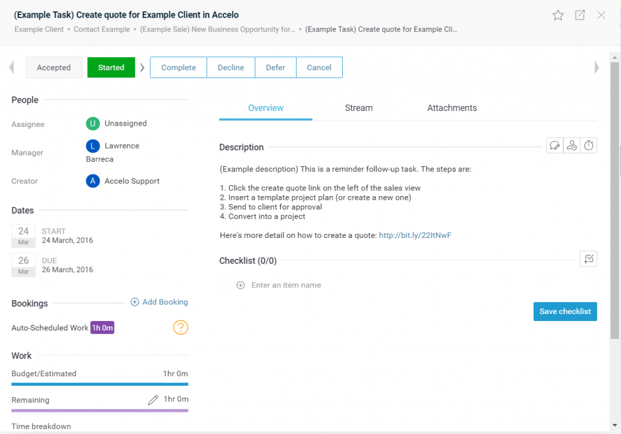Open task in new window icon
621x434 pixels.
tap(580, 15)
